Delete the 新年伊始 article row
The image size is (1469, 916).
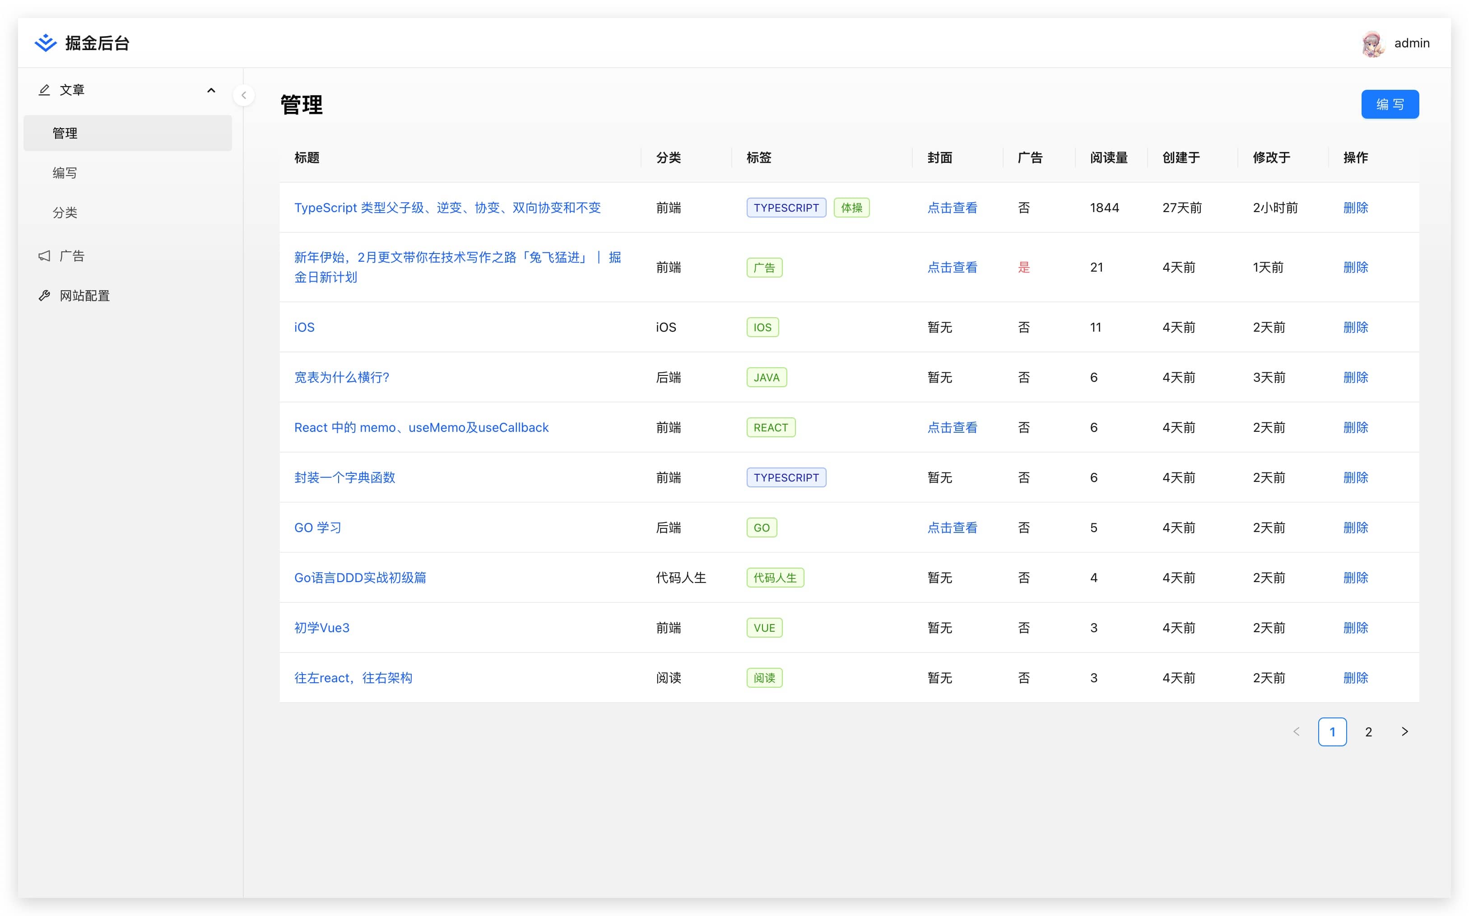(1356, 267)
